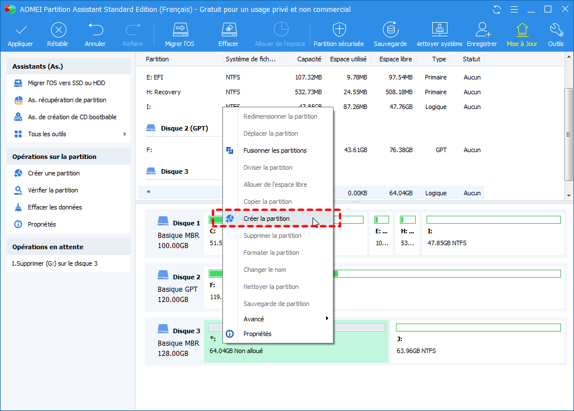This screenshot has height=411, width=574.
Task: Sort by the Système de fichiers column header
Action: [x=251, y=59]
